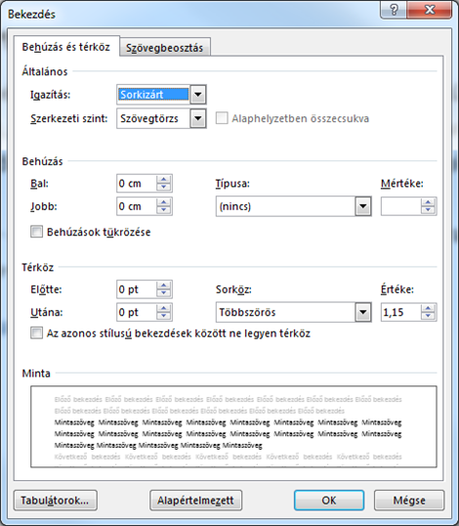This screenshot has width=459, height=526.
Task: Close the Bekezdés dialog
Action: 429,10
